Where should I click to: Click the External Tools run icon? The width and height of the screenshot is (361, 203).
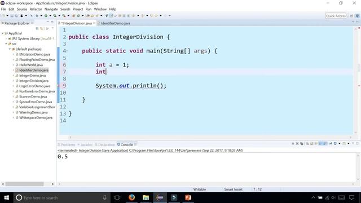pos(64,16)
